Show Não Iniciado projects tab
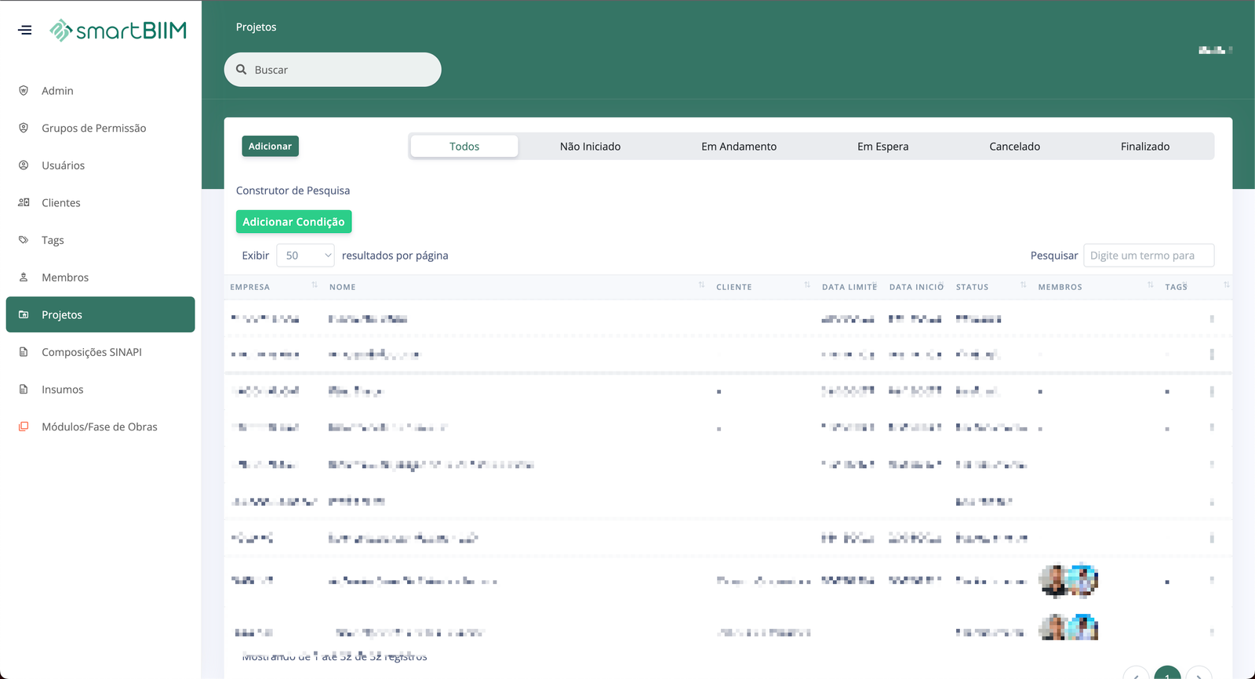This screenshot has width=1255, height=679. click(x=590, y=147)
